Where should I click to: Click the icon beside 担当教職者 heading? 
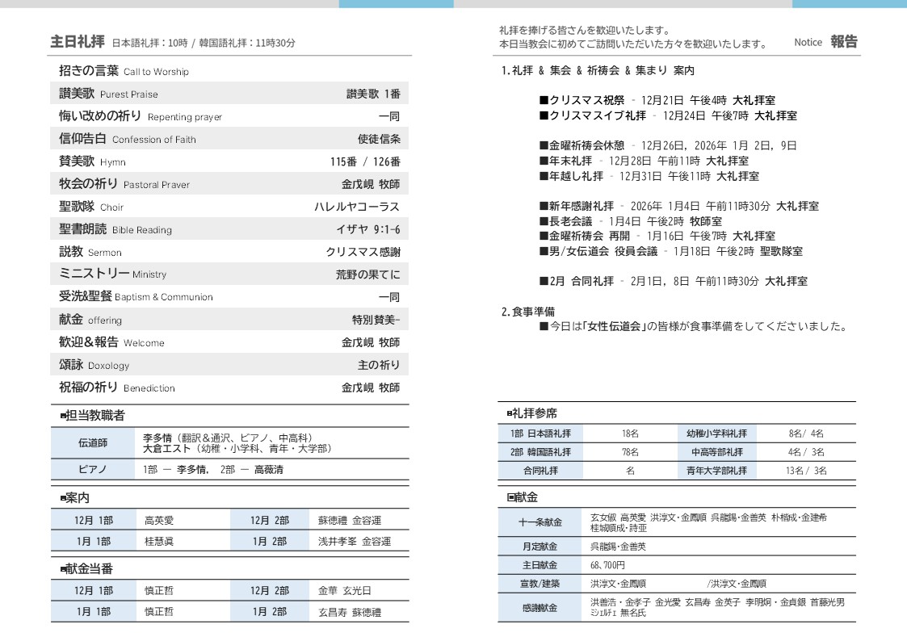(x=63, y=417)
